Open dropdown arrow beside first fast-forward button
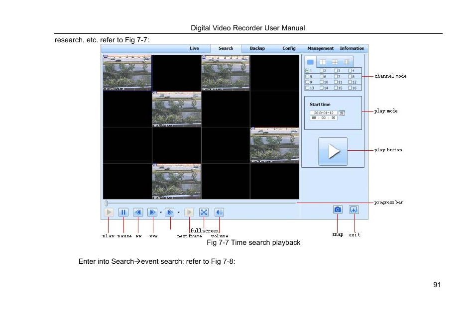 coord(161,212)
